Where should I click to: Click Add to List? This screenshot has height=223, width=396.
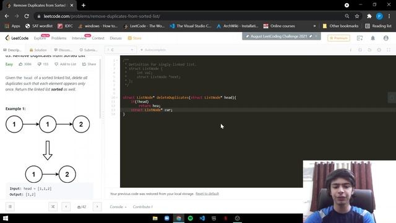(x=66, y=64)
